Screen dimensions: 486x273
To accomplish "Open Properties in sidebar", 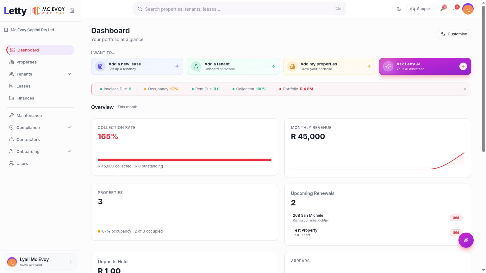I will 40,62.
